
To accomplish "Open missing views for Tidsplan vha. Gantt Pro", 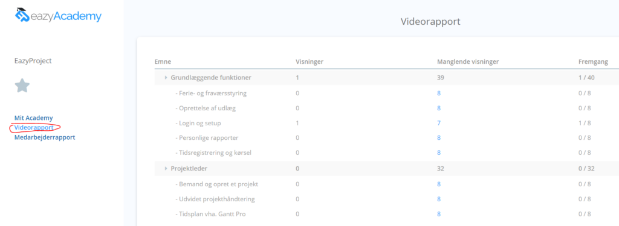I will coord(439,214).
